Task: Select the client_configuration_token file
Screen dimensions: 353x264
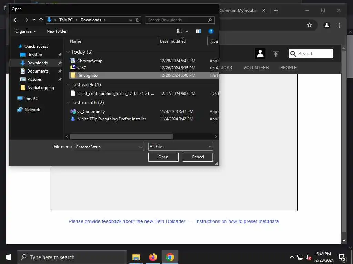Action: [x=115, y=93]
